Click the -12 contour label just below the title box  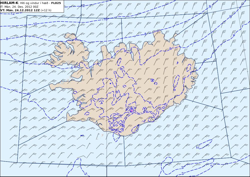point(12,14)
